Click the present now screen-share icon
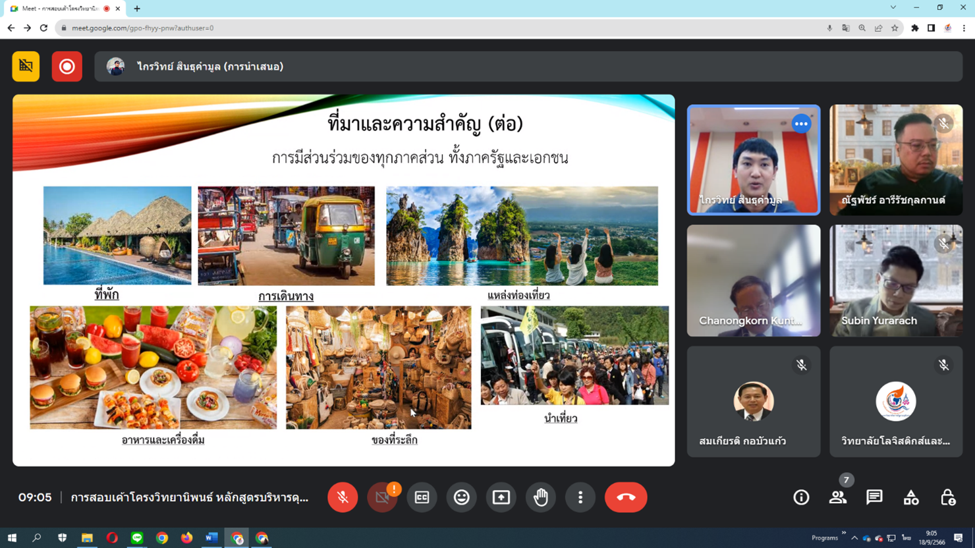Screen dimensions: 975x548 (501, 497)
